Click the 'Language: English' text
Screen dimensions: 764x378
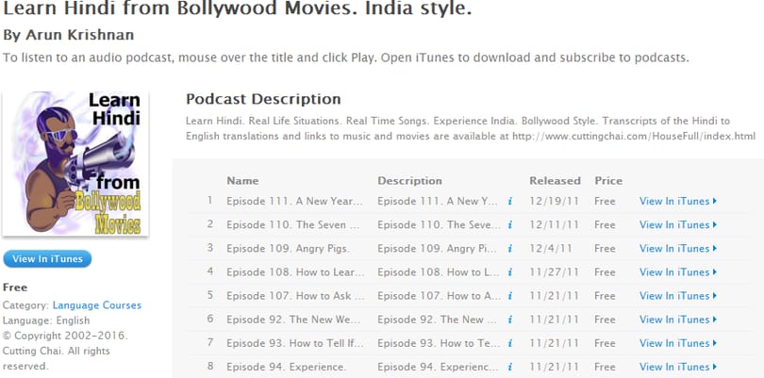(x=46, y=320)
